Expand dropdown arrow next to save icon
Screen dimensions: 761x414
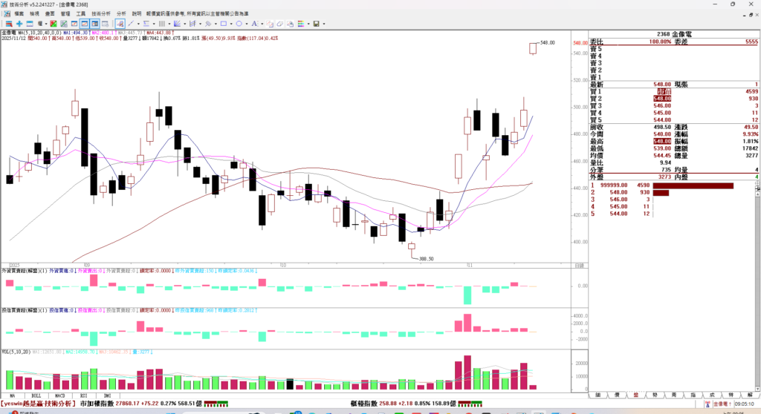pyautogui.click(x=324, y=24)
